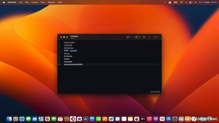Open Control Center in menu bar
The image size is (219, 123).
coord(191,2)
